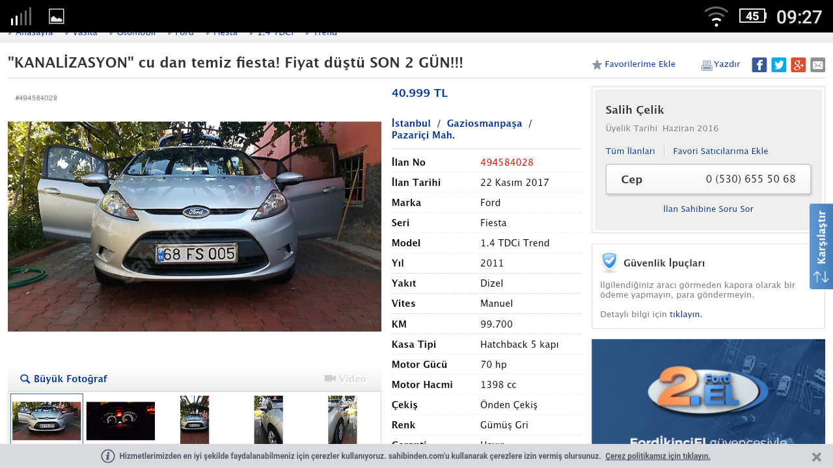
Task: Share listing on Facebook
Action: (759, 65)
